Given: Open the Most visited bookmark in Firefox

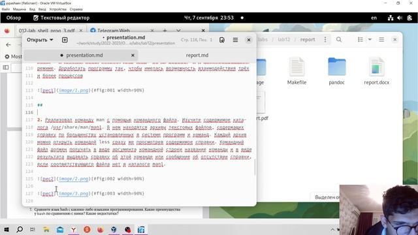Looking at the screenshot, I should click(13, 57).
